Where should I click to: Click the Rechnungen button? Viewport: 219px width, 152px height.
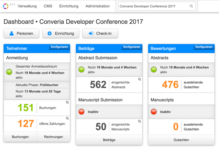tap(53, 137)
